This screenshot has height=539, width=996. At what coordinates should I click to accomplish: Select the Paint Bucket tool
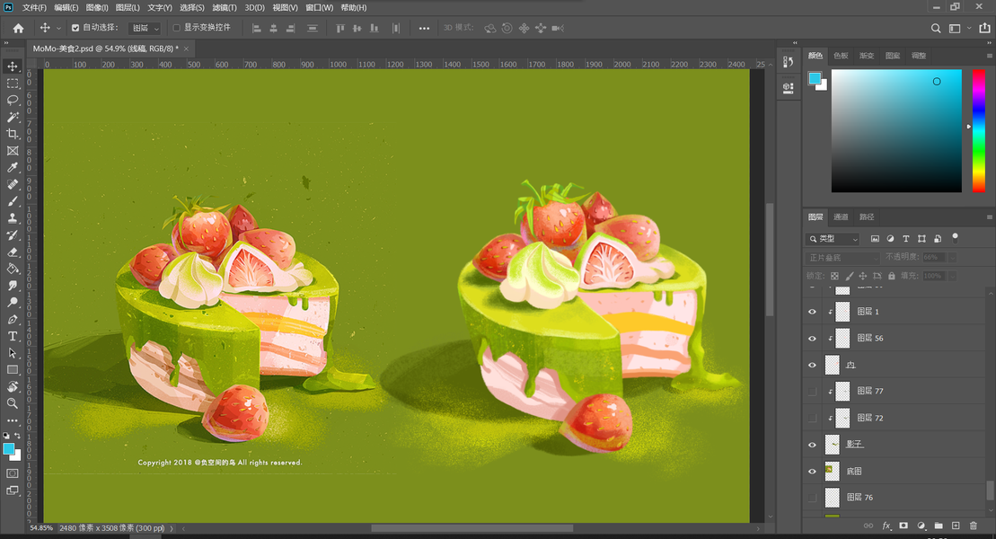tap(12, 269)
